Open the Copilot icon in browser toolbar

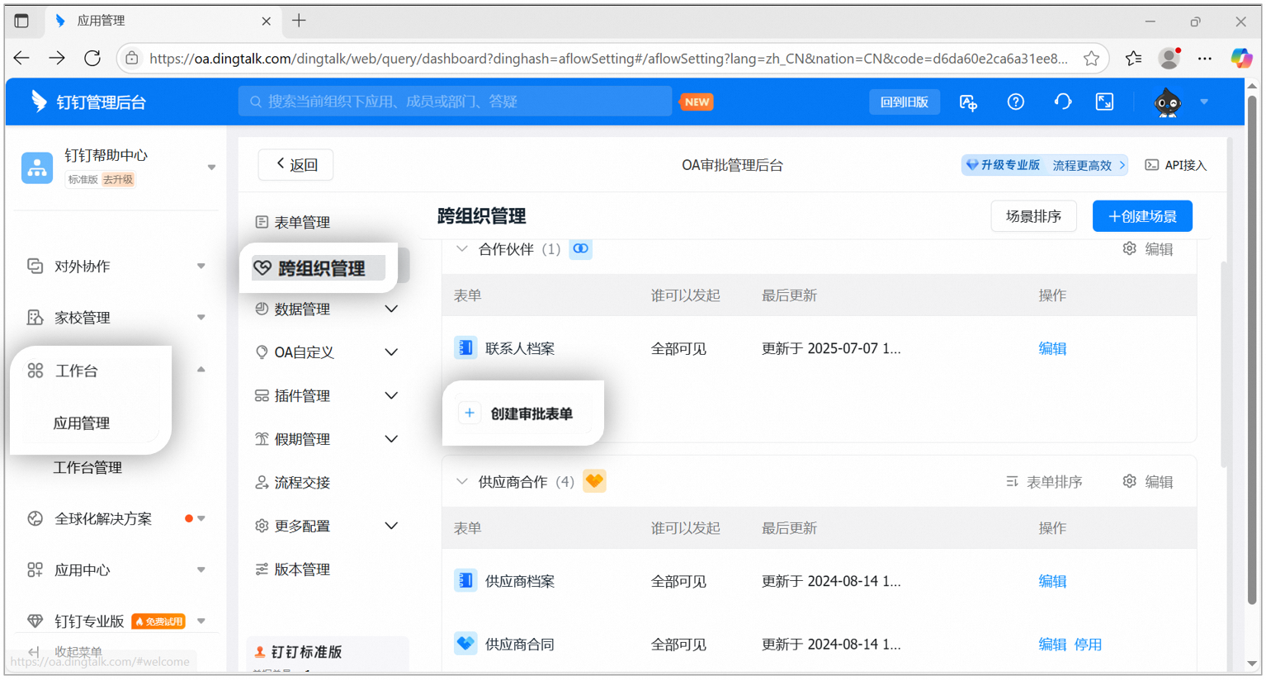(x=1240, y=58)
